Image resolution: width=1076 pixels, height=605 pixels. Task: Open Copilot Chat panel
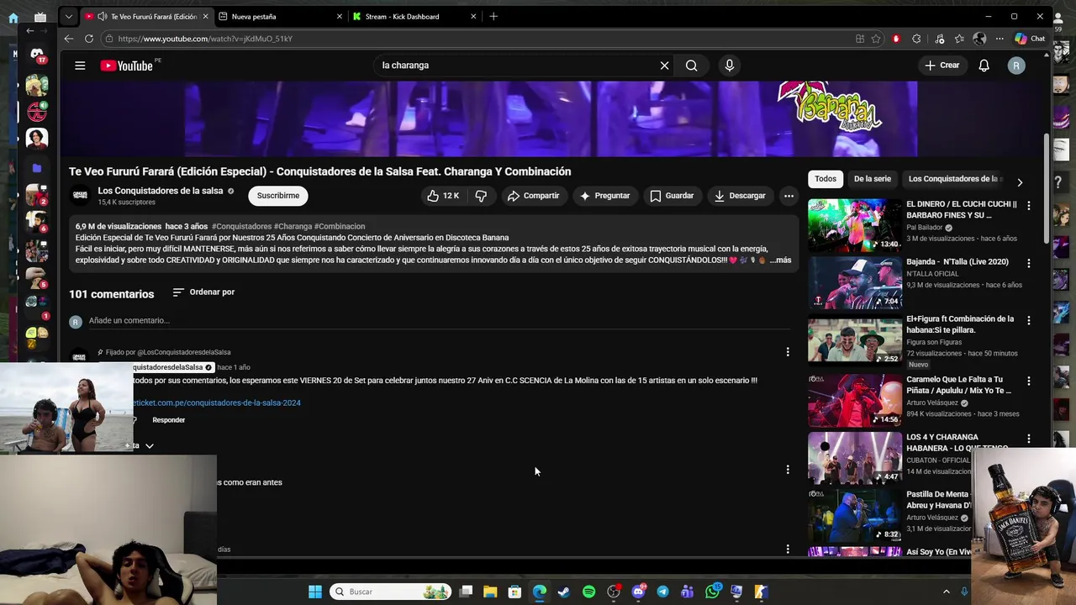(1030, 39)
